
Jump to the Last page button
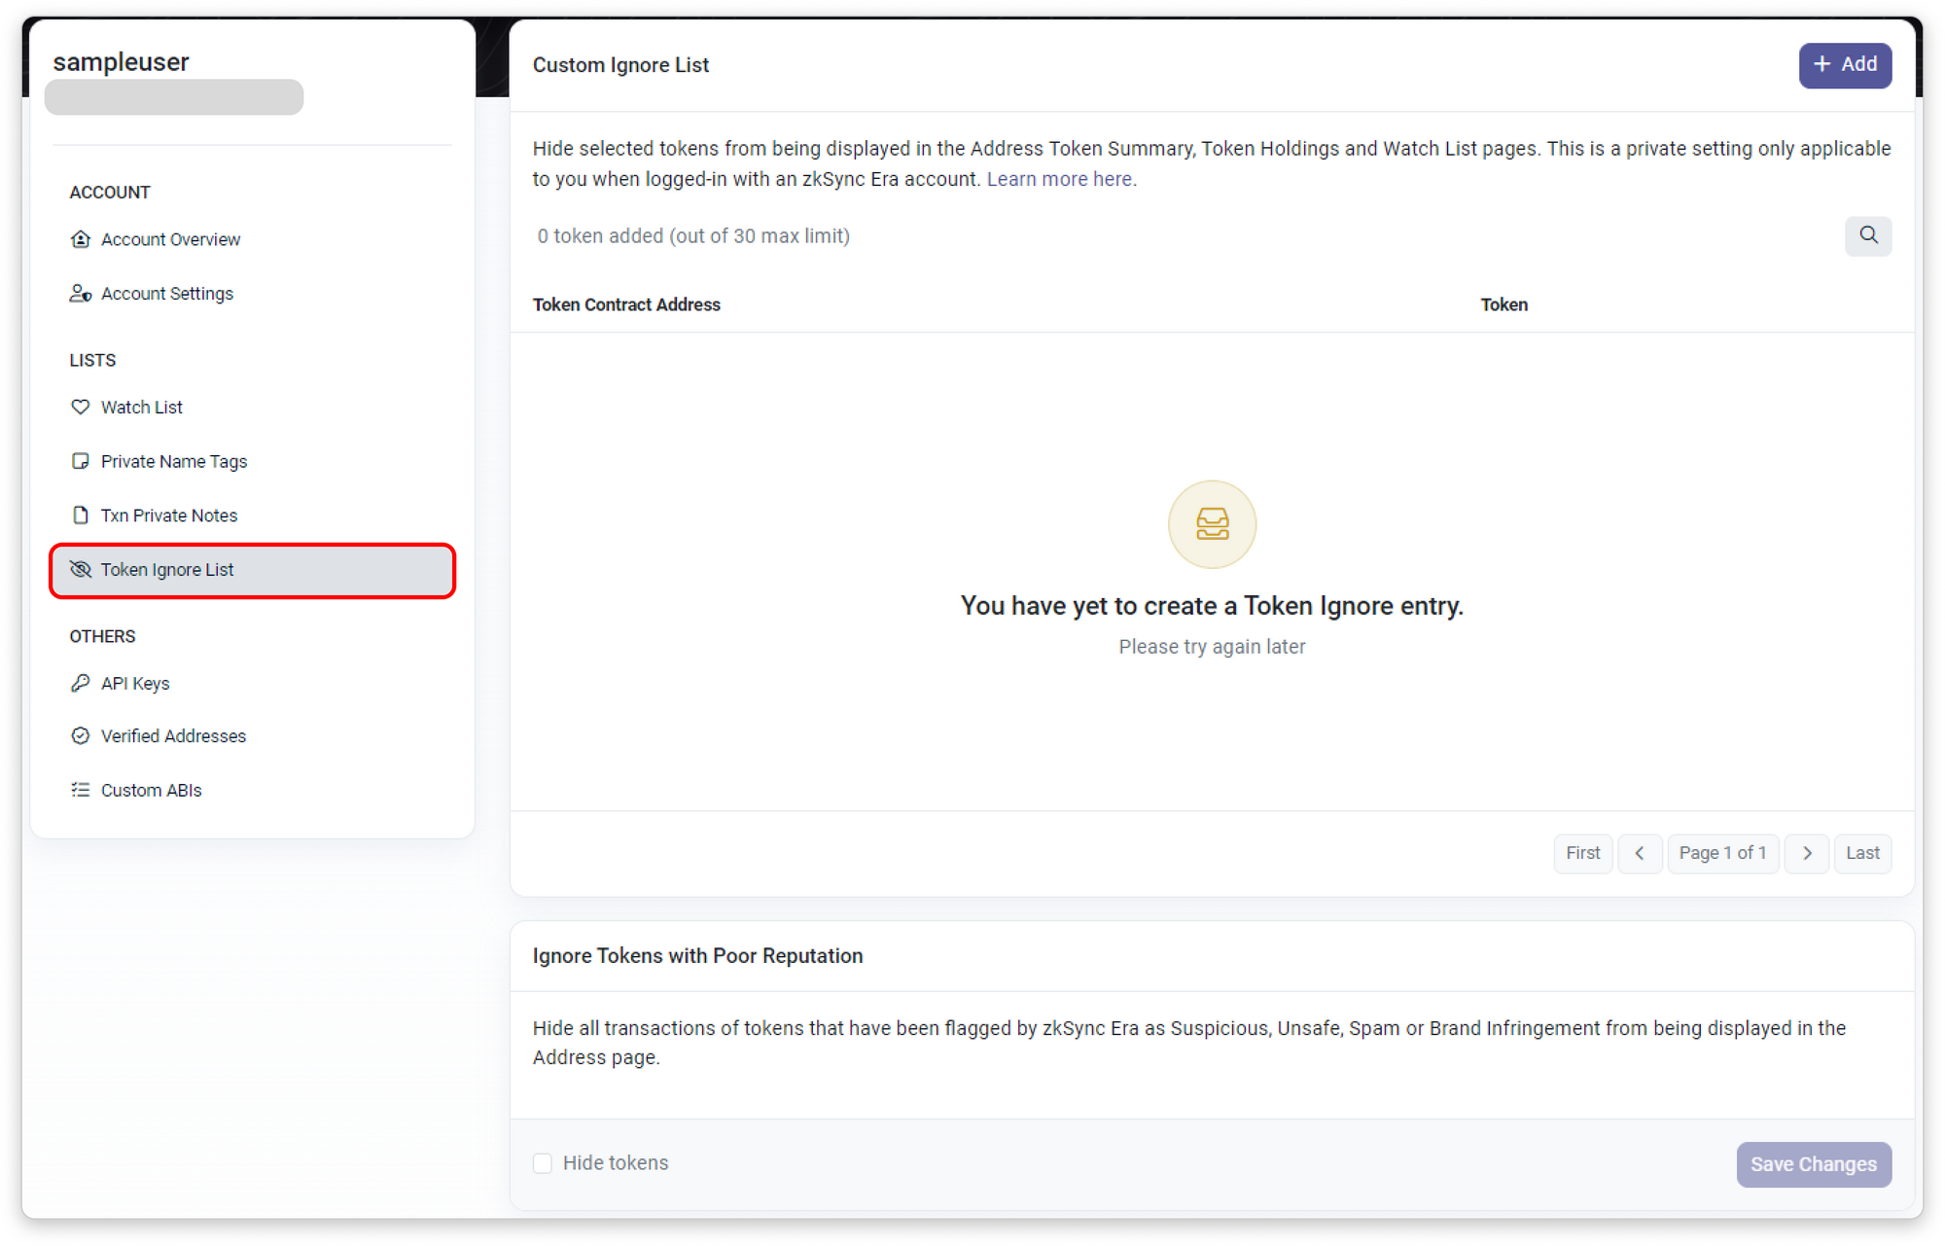[x=1862, y=853]
